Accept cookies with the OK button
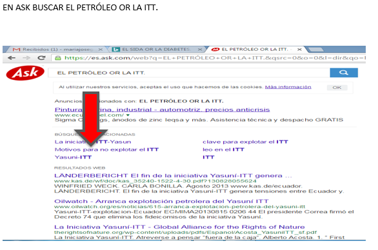The height and width of the screenshot is (250, 378). click(337, 88)
